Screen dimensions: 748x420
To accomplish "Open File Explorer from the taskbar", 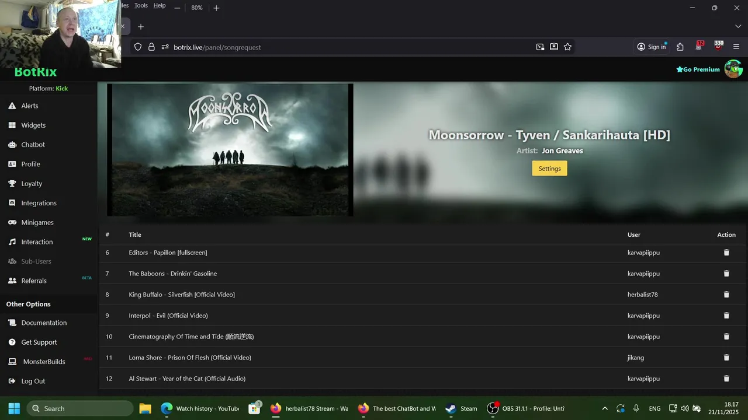I will 146,408.
